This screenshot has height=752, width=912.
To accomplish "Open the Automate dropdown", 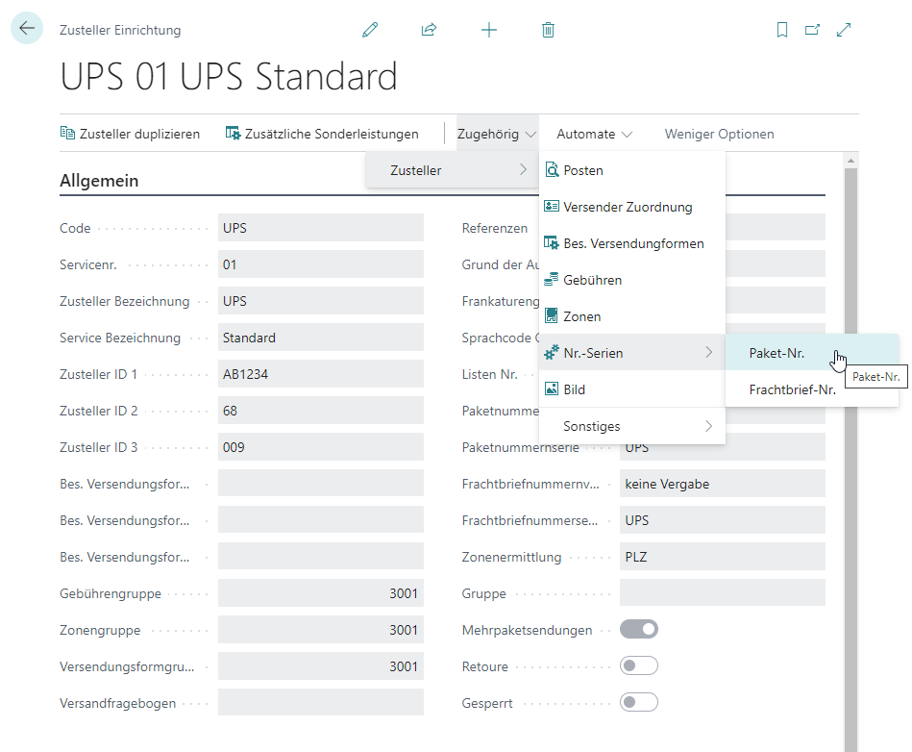I will [x=594, y=134].
